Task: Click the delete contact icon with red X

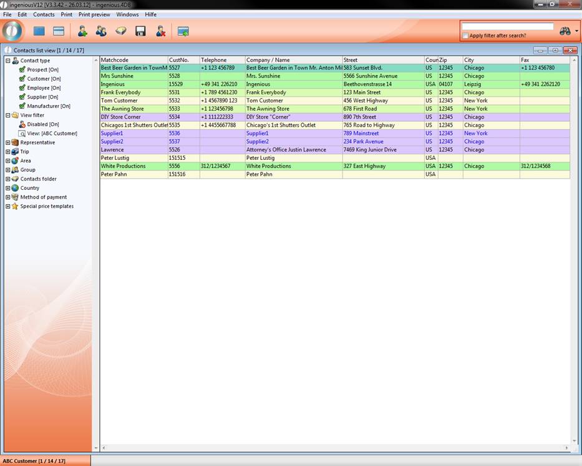Action: pyautogui.click(x=160, y=31)
